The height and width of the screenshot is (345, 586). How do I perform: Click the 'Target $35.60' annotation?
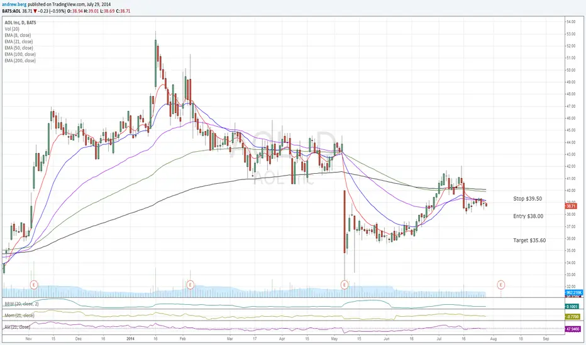pyautogui.click(x=529, y=241)
